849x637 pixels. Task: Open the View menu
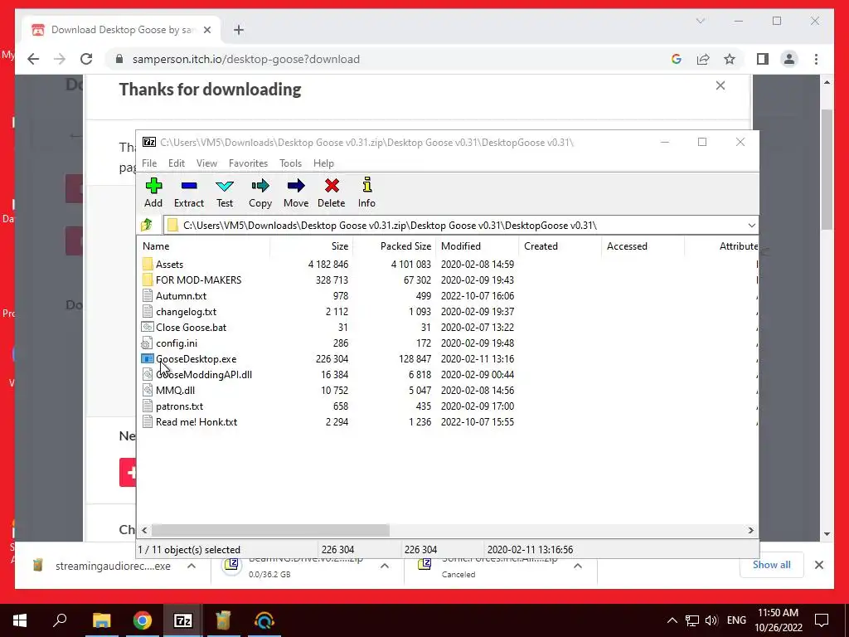206,163
